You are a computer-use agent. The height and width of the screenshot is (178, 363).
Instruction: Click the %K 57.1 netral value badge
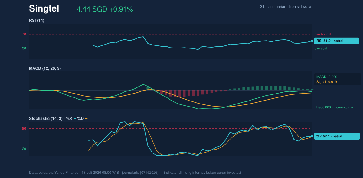pyautogui.click(x=337, y=136)
